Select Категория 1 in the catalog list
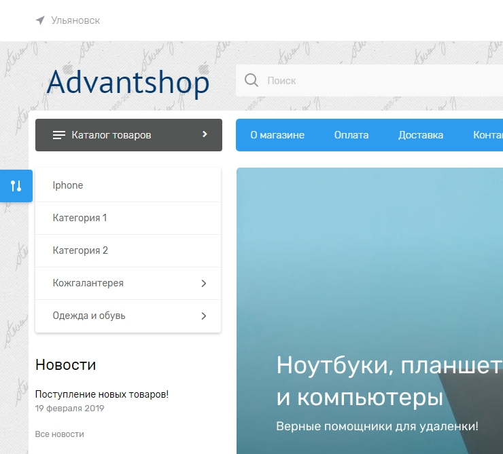Viewport: 503px width, 454px height. tap(80, 218)
